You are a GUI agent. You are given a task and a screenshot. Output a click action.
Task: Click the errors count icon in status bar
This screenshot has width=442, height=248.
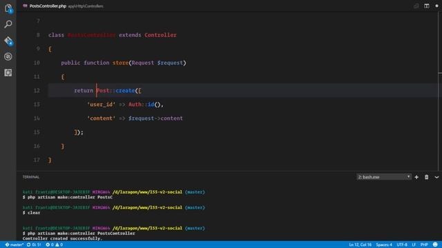50,245
